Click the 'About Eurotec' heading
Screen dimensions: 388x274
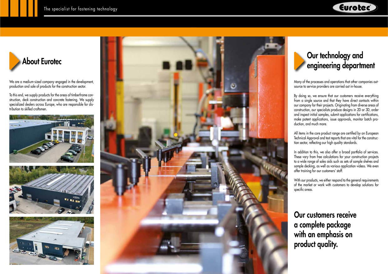tap(42, 61)
